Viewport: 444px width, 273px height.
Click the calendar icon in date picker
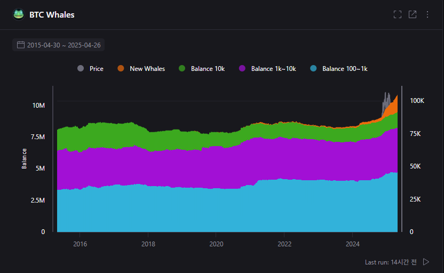tap(21, 45)
